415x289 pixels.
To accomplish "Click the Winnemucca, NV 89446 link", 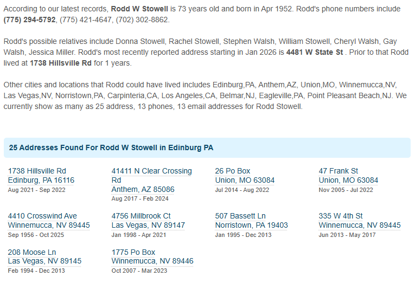I will 152,261.
